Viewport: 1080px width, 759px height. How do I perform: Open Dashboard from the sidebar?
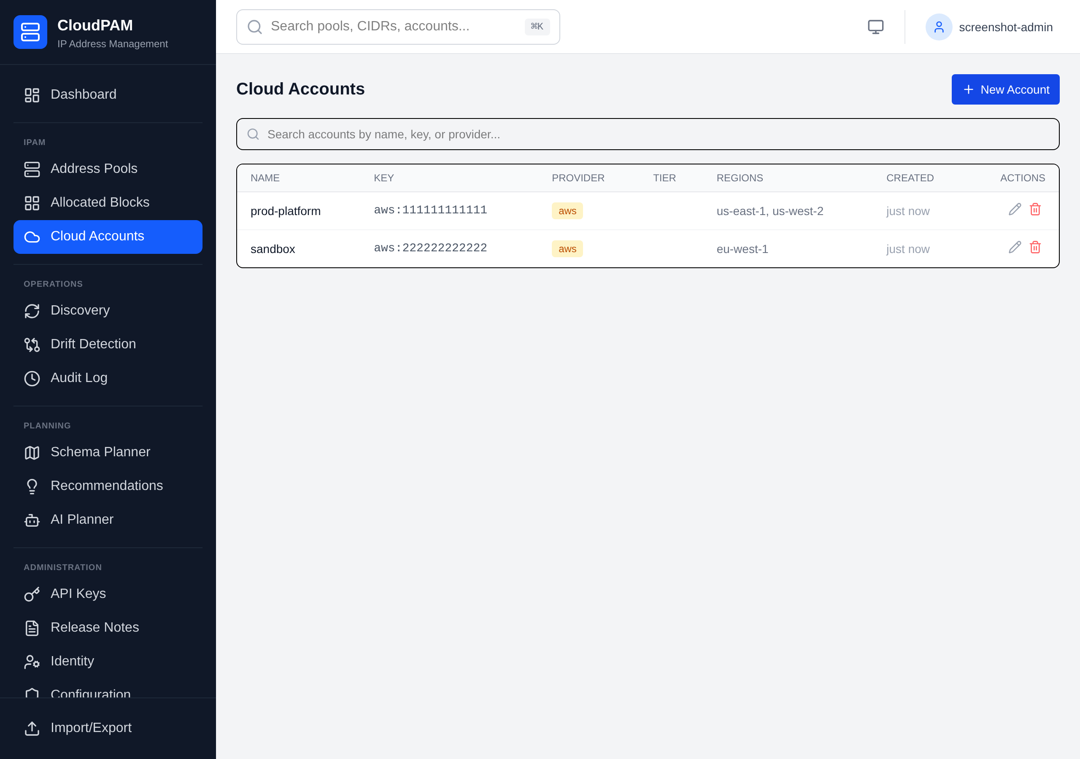pyautogui.click(x=108, y=94)
